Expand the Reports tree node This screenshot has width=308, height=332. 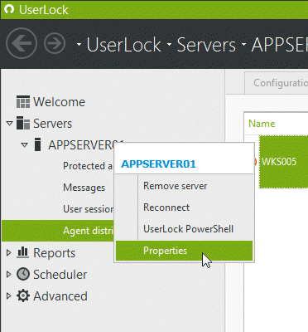coord(9,252)
